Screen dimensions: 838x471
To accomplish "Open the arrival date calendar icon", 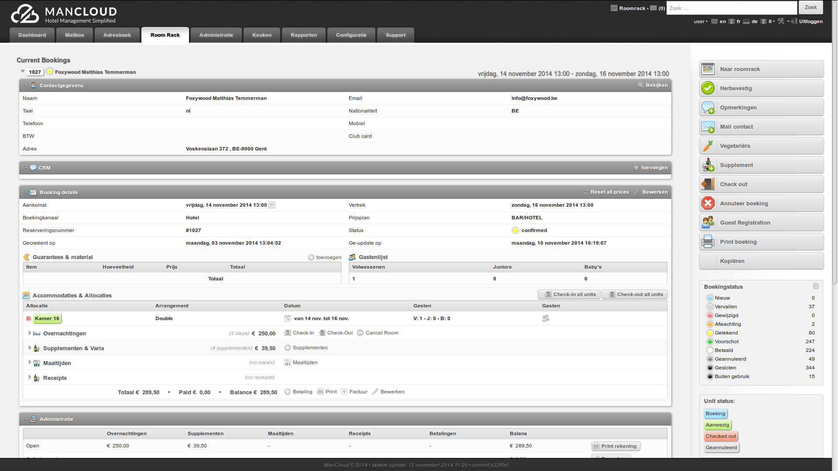I will coord(272,205).
